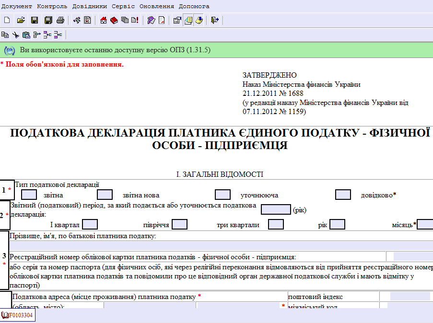
Task: Open the red book reference icon
Action: [x=114, y=20]
